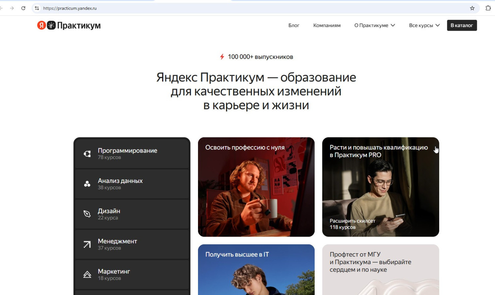This screenshot has width=495, height=295.
Task: Open the "Практикум PRO" qualification card
Action: 380,187
